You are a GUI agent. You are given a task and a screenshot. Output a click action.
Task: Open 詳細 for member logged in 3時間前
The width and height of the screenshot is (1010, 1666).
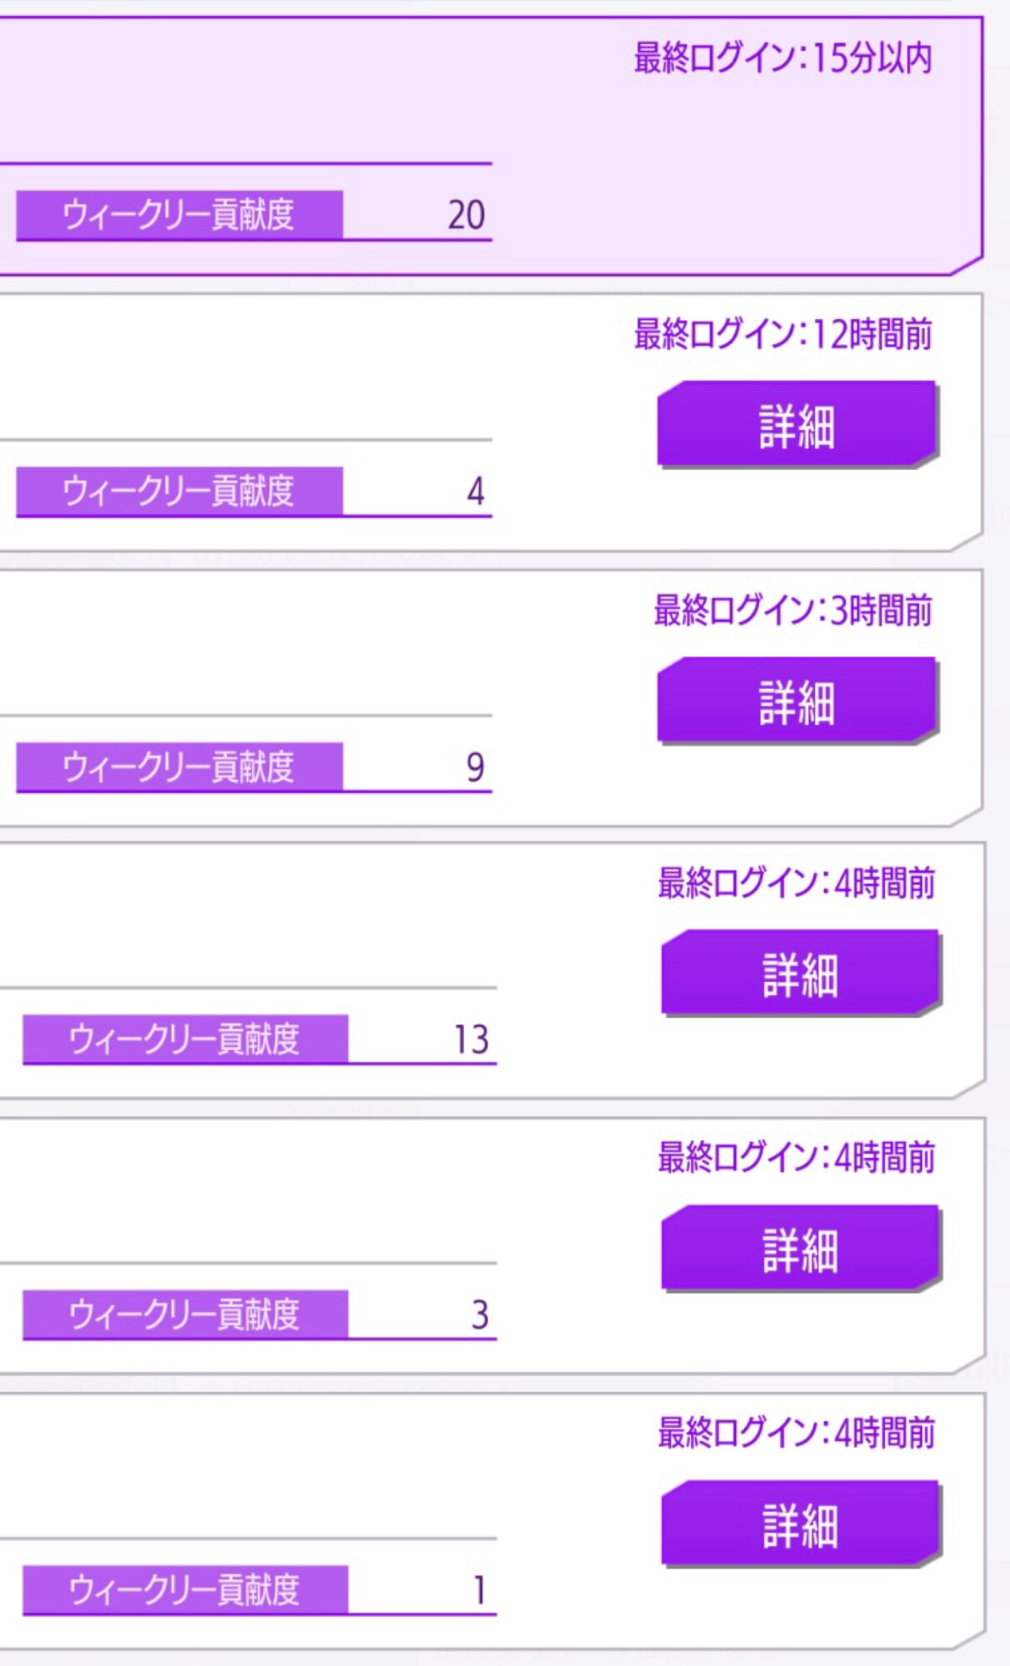[x=797, y=701]
